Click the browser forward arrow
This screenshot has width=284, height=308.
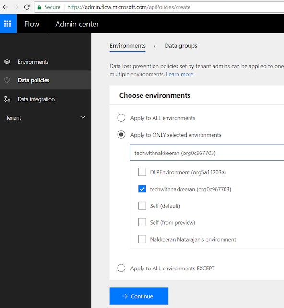(x=16, y=7)
